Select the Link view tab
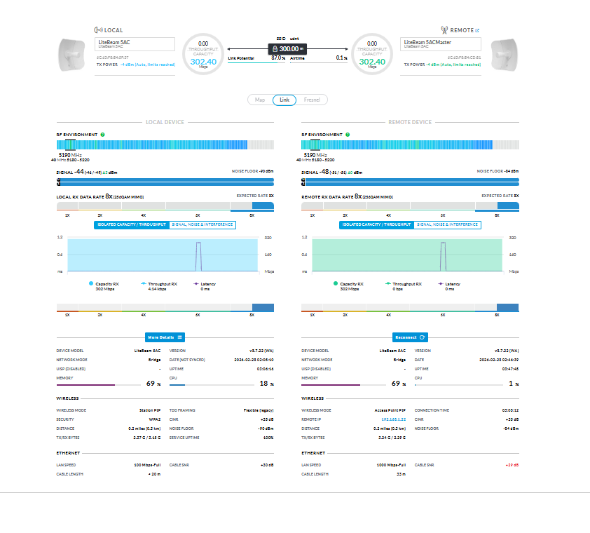This screenshot has width=590, height=533. click(284, 100)
